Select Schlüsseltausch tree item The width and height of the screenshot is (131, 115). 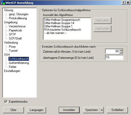[19, 59]
